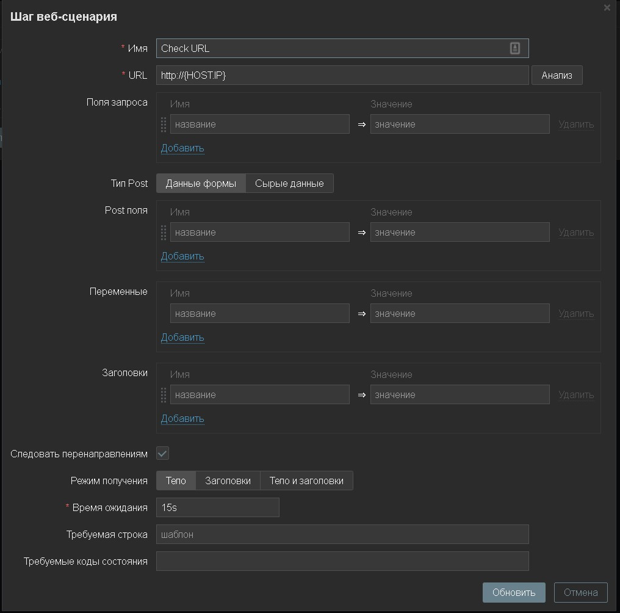Choose Заголовки retrieve mode

[x=228, y=481]
